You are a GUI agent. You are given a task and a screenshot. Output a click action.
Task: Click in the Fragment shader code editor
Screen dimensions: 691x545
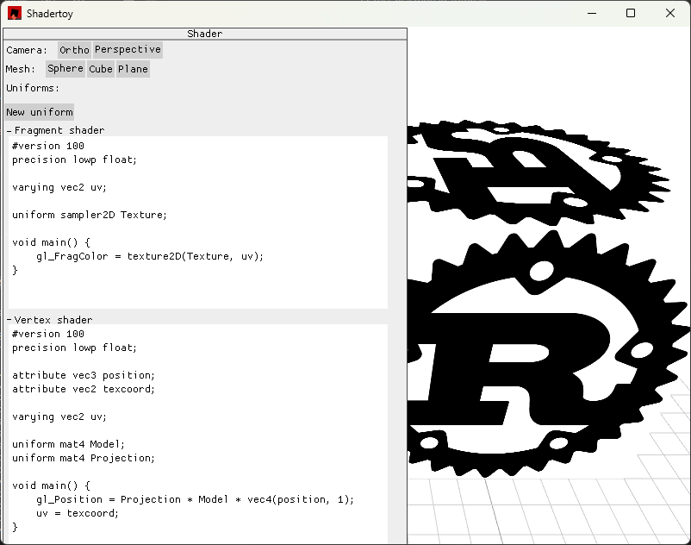pyautogui.click(x=198, y=222)
